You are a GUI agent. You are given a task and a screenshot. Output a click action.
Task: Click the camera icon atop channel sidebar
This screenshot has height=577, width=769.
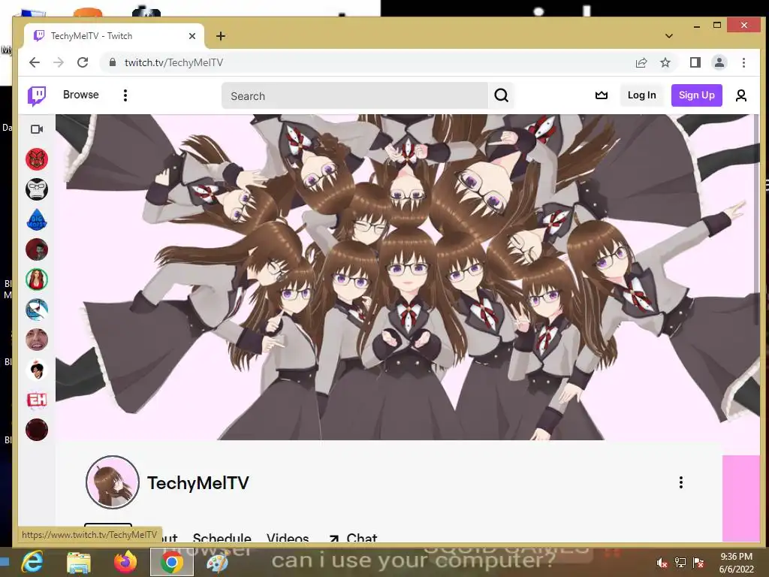click(37, 129)
